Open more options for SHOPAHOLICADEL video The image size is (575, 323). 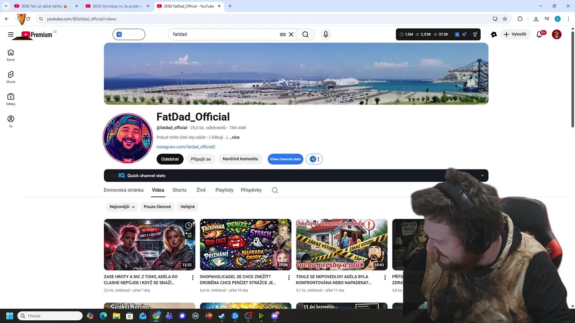click(289, 278)
